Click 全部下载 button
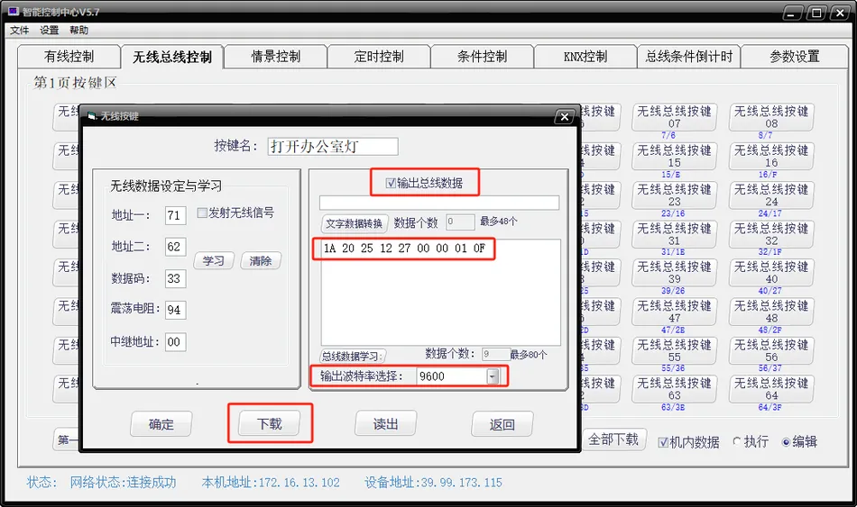Image resolution: width=857 pixels, height=507 pixels. click(613, 439)
